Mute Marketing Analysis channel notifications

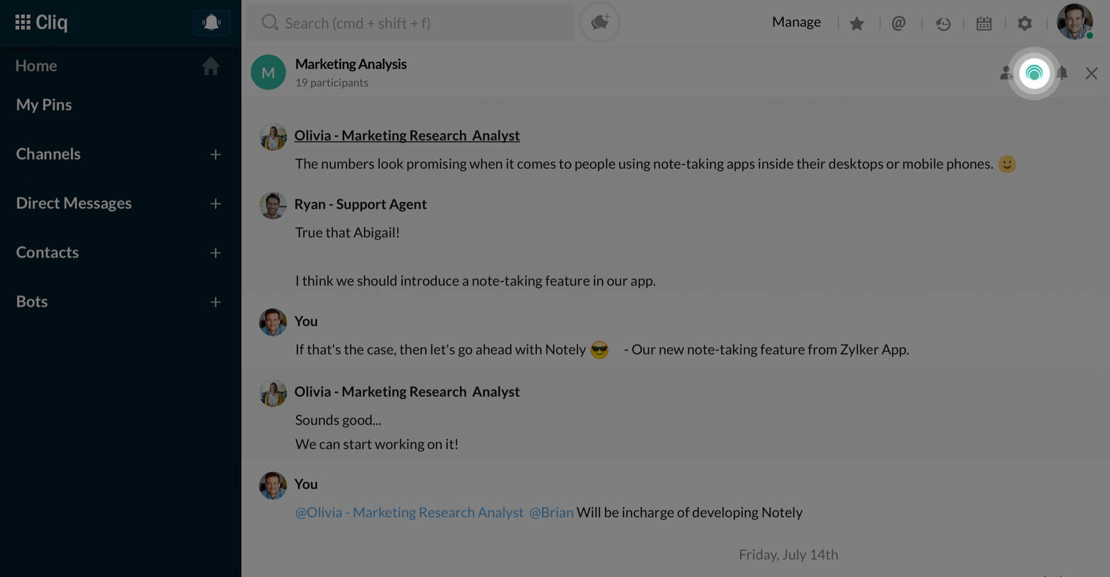coord(1063,73)
